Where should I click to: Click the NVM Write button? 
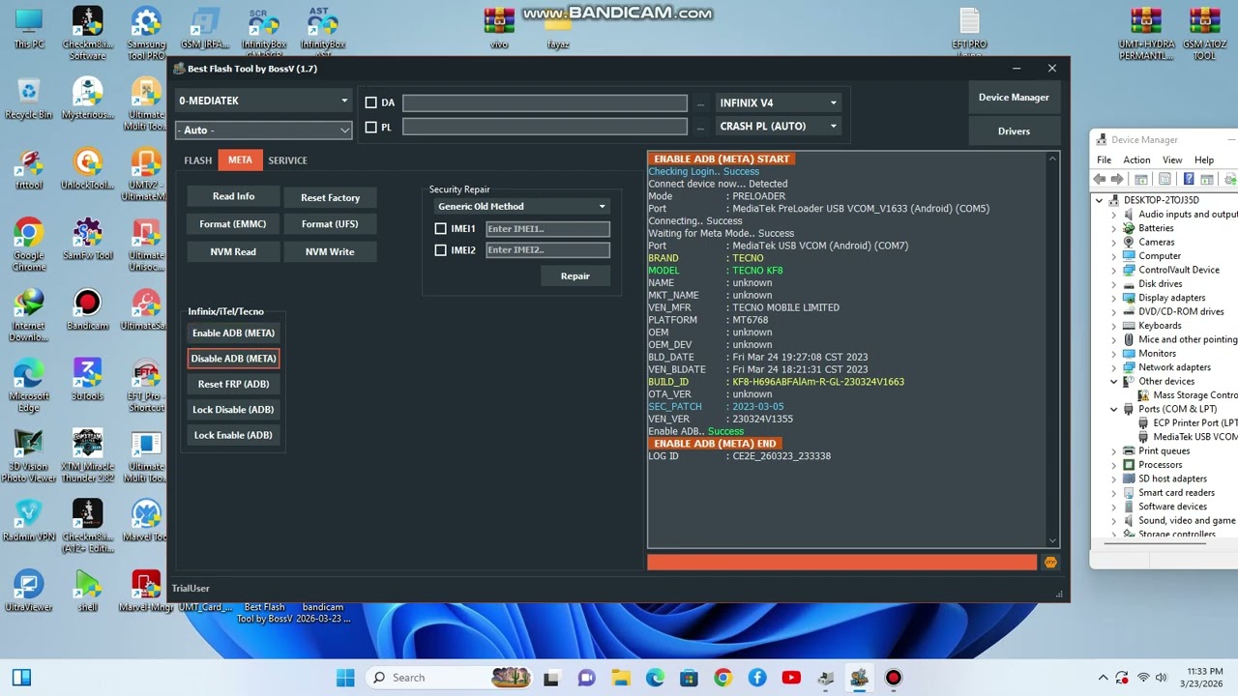(330, 252)
